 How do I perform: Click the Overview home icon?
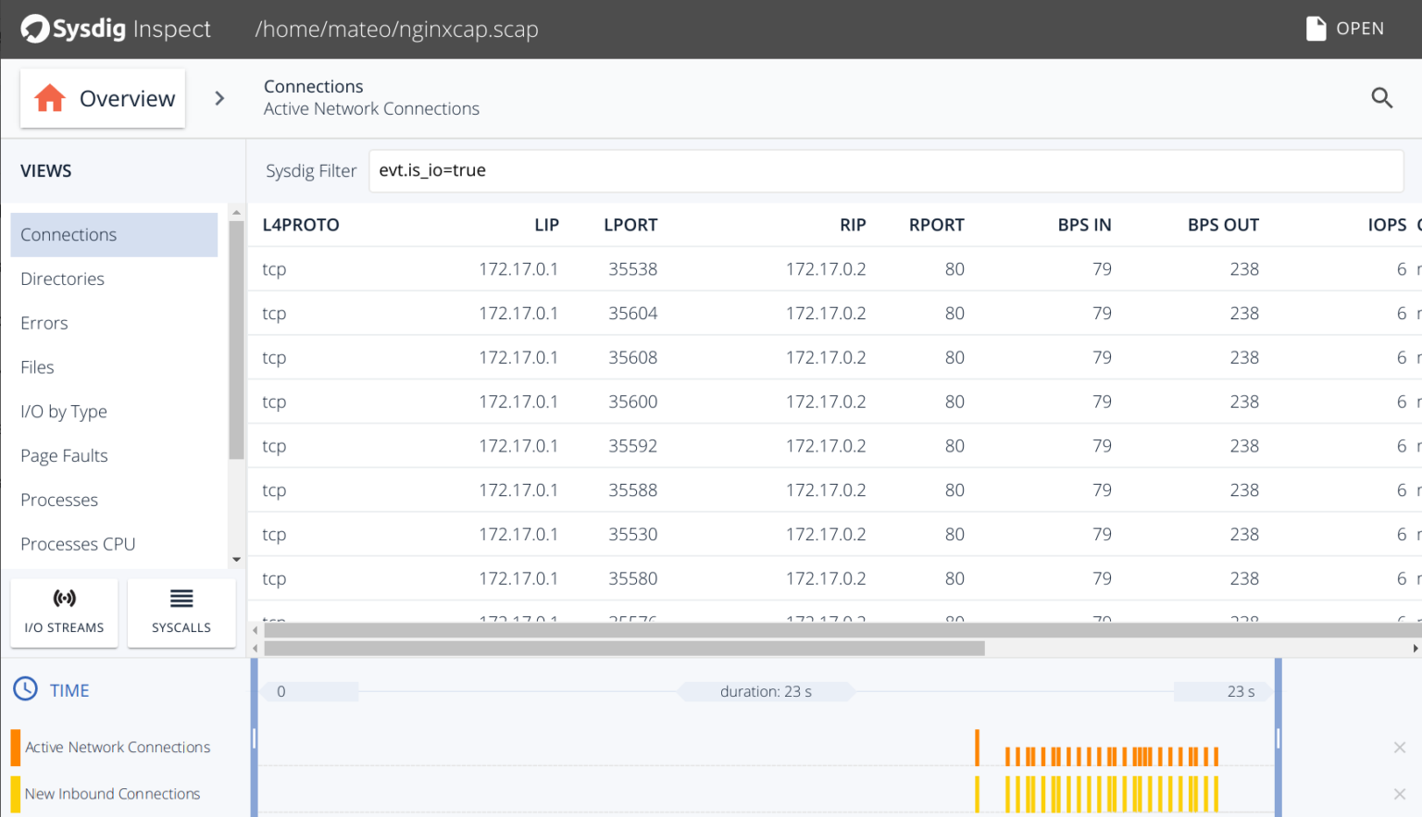(x=51, y=98)
